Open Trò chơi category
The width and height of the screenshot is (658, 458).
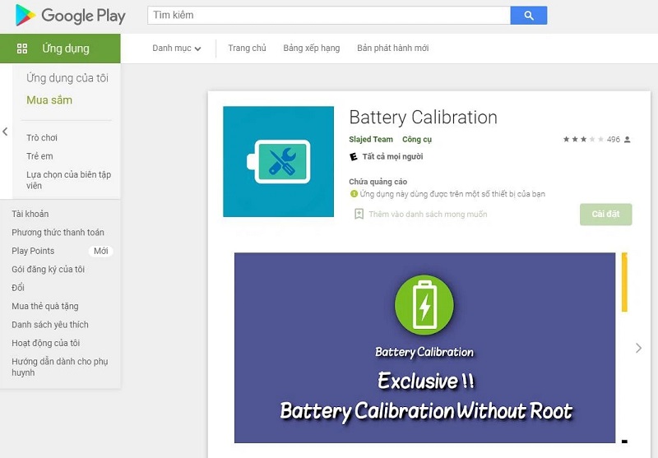pos(42,137)
